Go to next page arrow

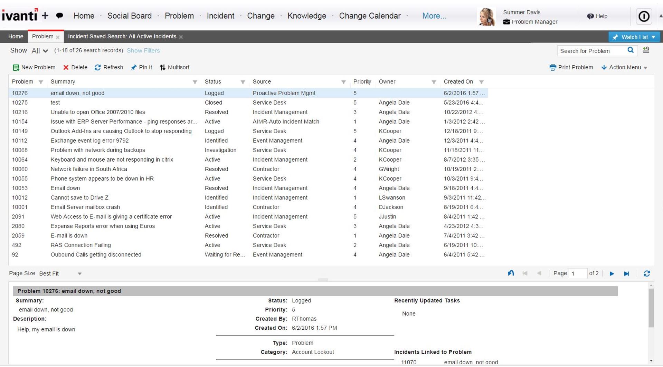(612, 273)
